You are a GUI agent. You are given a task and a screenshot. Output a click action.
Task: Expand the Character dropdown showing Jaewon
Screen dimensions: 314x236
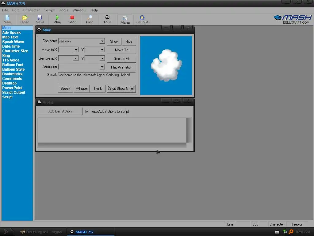coord(102,41)
